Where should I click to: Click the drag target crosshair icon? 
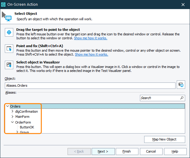coord(9,32)
